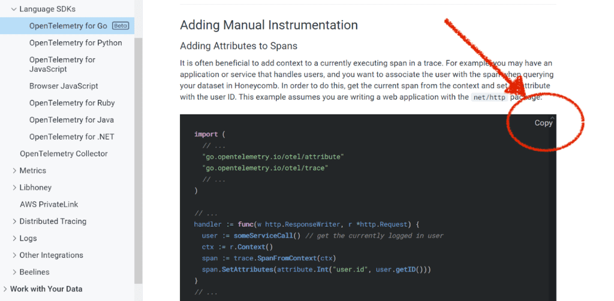Expand the Beelines section chevron
This screenshot has width=614, height=301.
(x=14, y=272)
